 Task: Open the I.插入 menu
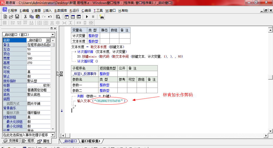click(48, 11)
